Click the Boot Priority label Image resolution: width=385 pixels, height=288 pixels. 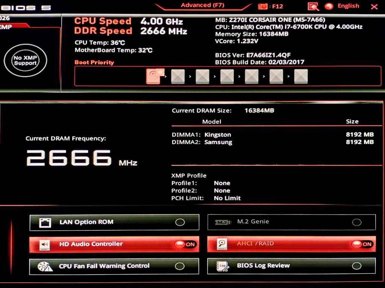point(94,62)
